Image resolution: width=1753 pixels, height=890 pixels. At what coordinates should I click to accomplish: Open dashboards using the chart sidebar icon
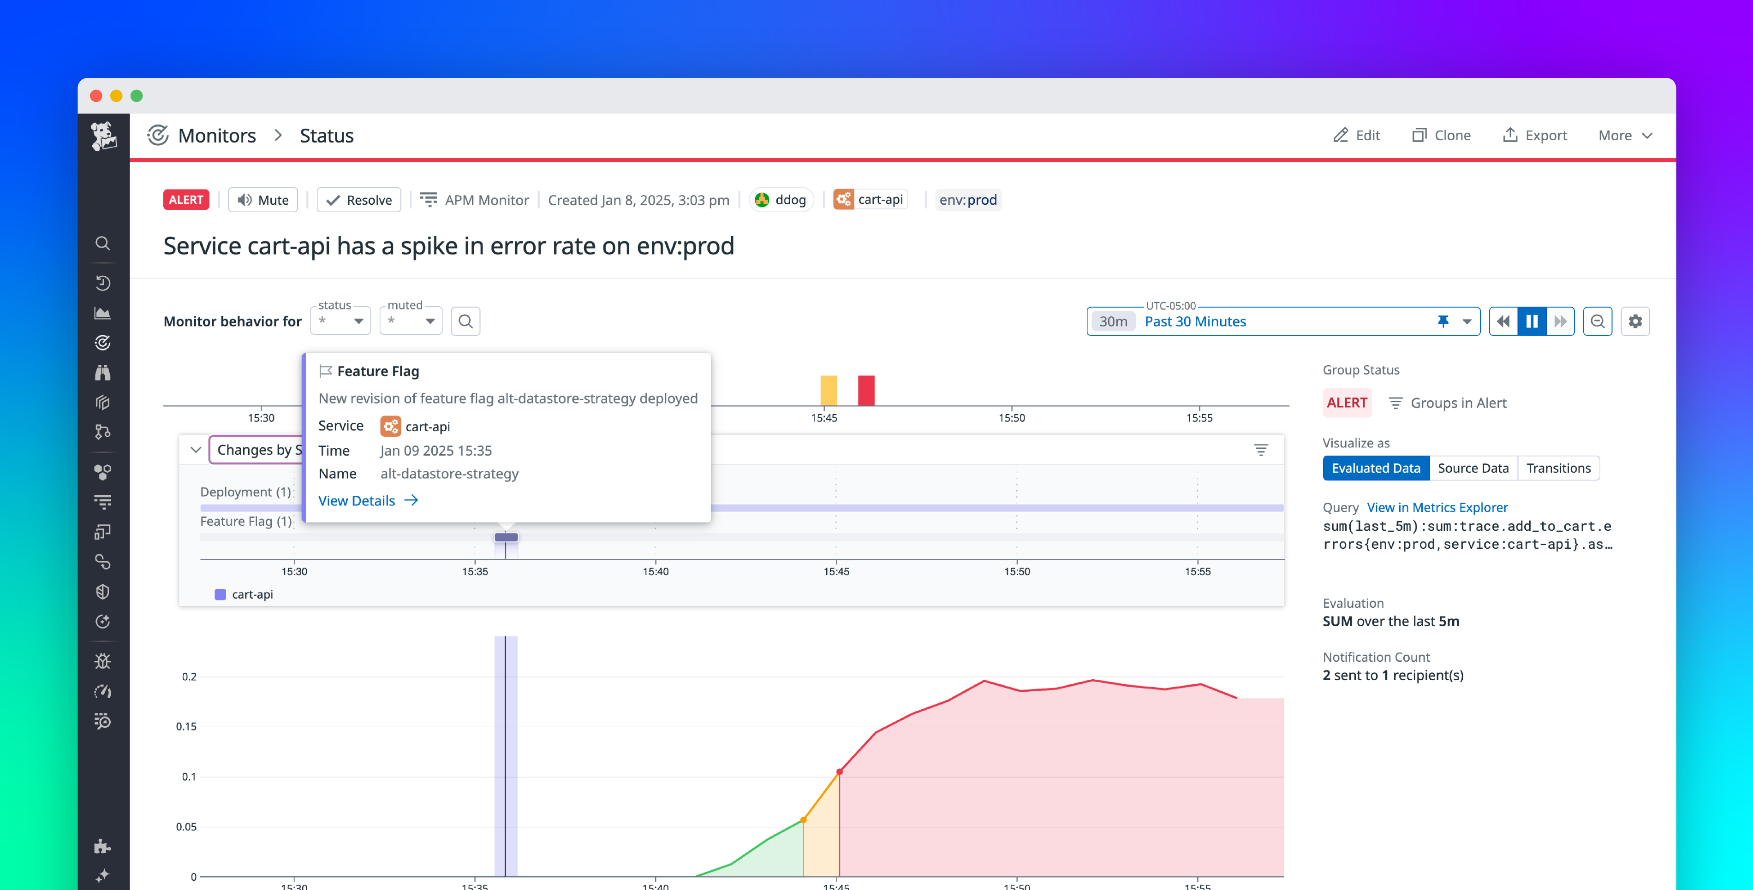click(x=103, y=312)
